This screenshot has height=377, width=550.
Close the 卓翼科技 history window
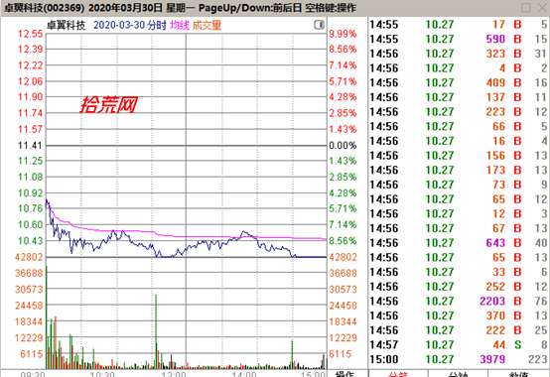[x=543, y=8]
